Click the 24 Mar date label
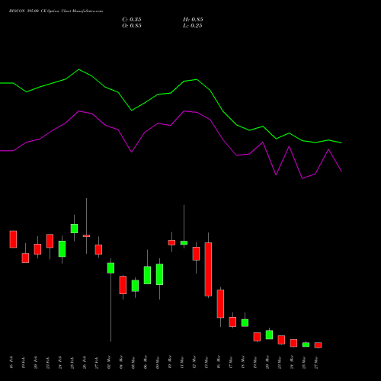This screenshot has width=381, height=381. (292, 363)
